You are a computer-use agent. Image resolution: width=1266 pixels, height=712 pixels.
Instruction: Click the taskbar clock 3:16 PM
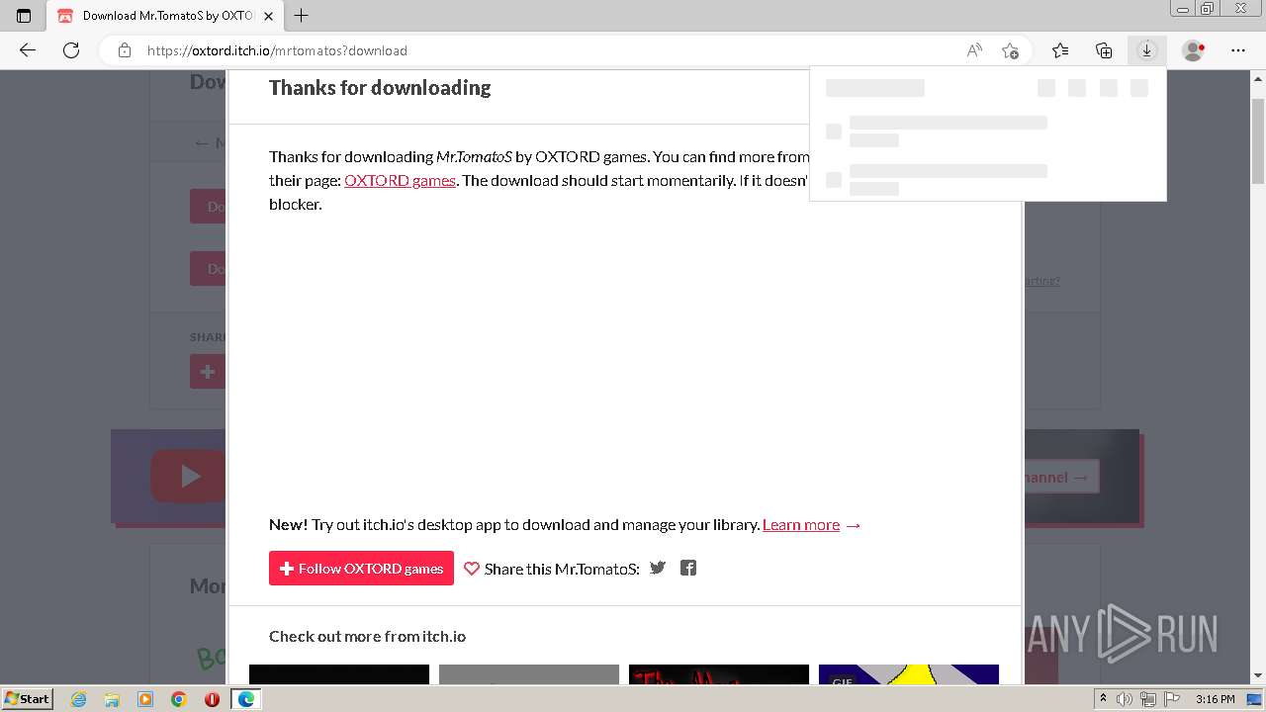1215,699
